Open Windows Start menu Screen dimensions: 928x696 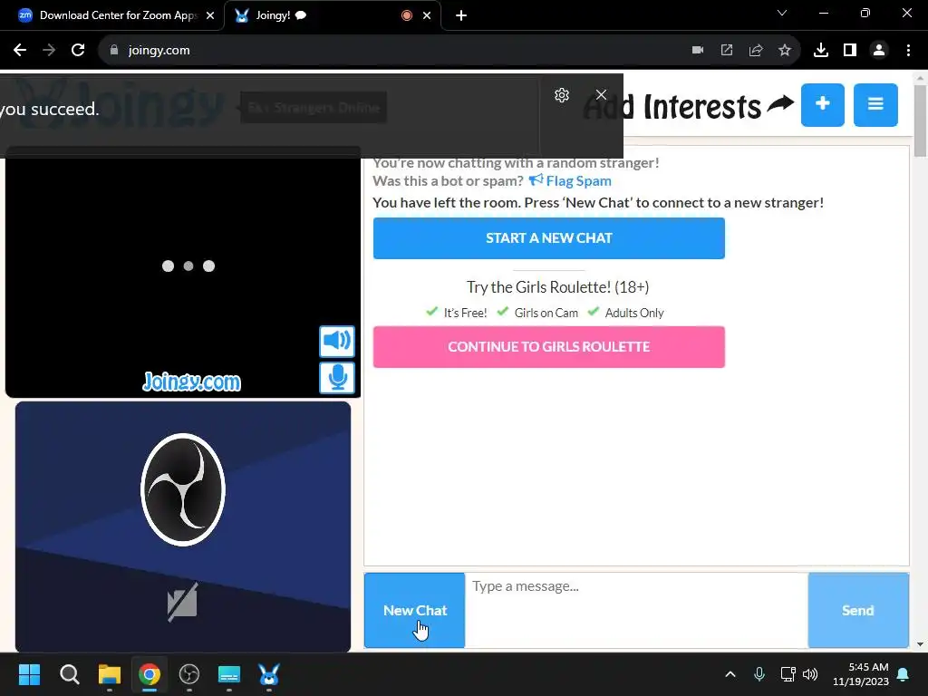click(x=30, y=674)
